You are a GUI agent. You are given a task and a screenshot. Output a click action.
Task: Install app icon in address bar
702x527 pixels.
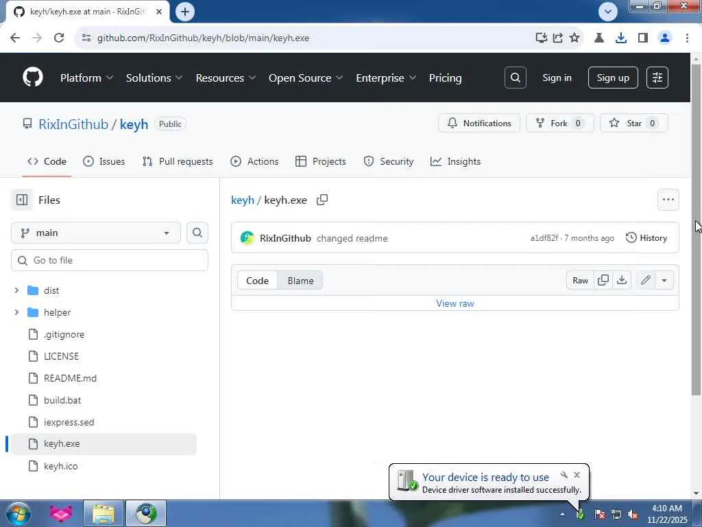pos(542,38)
